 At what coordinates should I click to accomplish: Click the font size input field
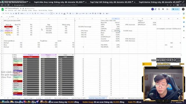click(51, 14)
